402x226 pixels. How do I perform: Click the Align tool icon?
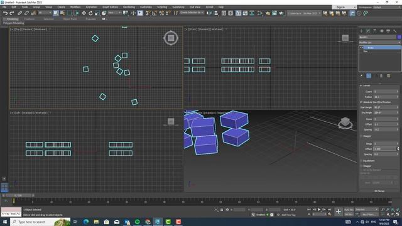pyautogui.click(x=216, y=13)
